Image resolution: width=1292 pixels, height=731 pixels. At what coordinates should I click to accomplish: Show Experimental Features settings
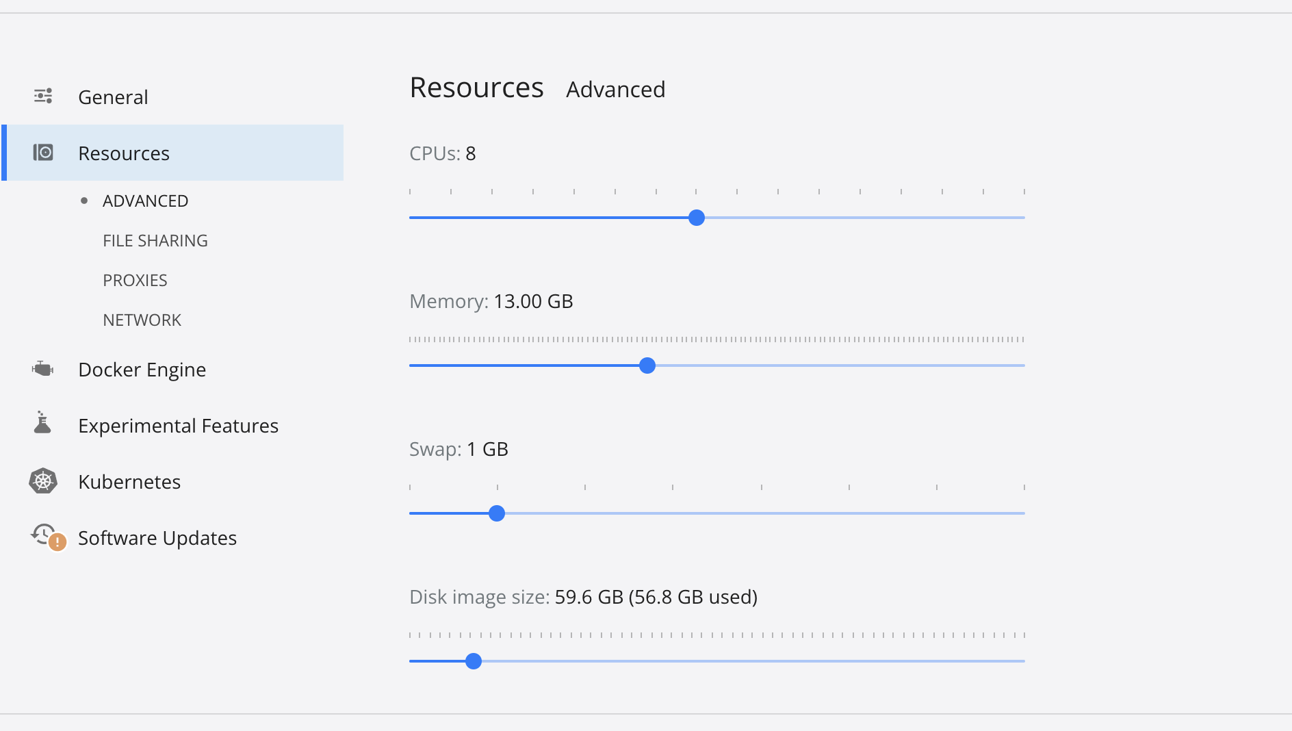coord(178,426)
